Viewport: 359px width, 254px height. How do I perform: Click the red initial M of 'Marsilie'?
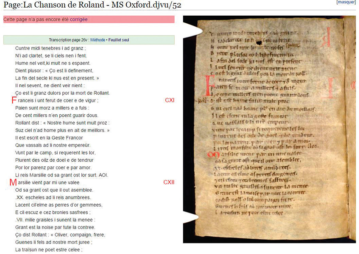coord(13,182)
